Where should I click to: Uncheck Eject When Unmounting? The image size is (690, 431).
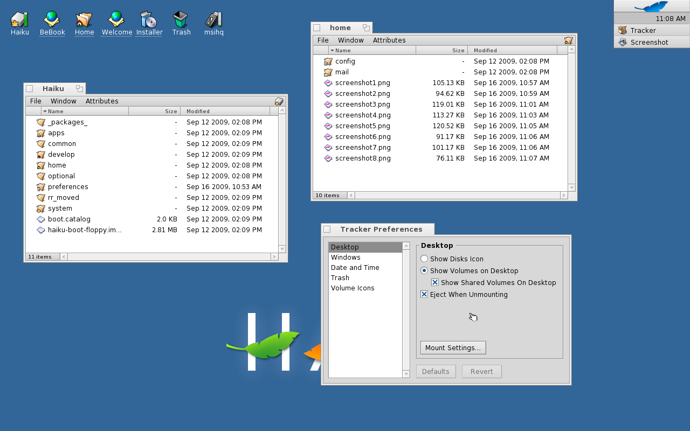pos(424,295)
